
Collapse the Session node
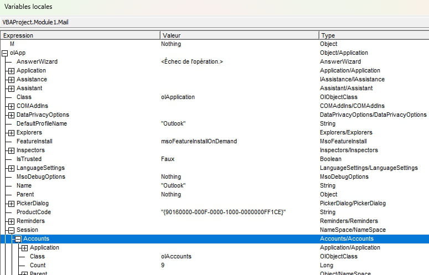11,230
